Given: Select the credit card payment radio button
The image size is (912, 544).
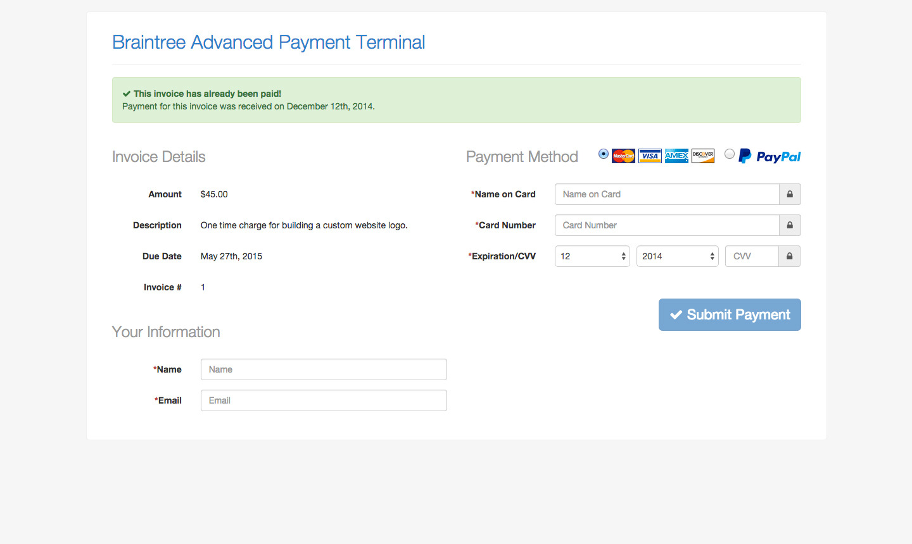Looking at the screenshot, I should pyautogui.click(x=604, y=154).
